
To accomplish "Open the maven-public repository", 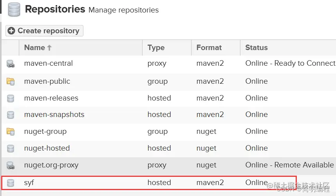I will [x=47, y=81].
